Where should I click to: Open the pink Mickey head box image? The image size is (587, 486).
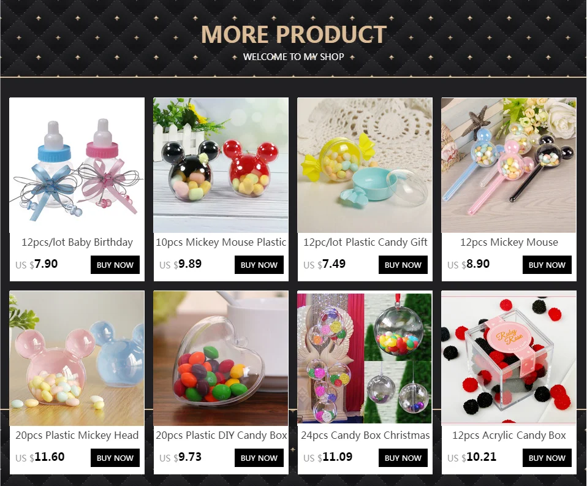[x=77, y=359]
